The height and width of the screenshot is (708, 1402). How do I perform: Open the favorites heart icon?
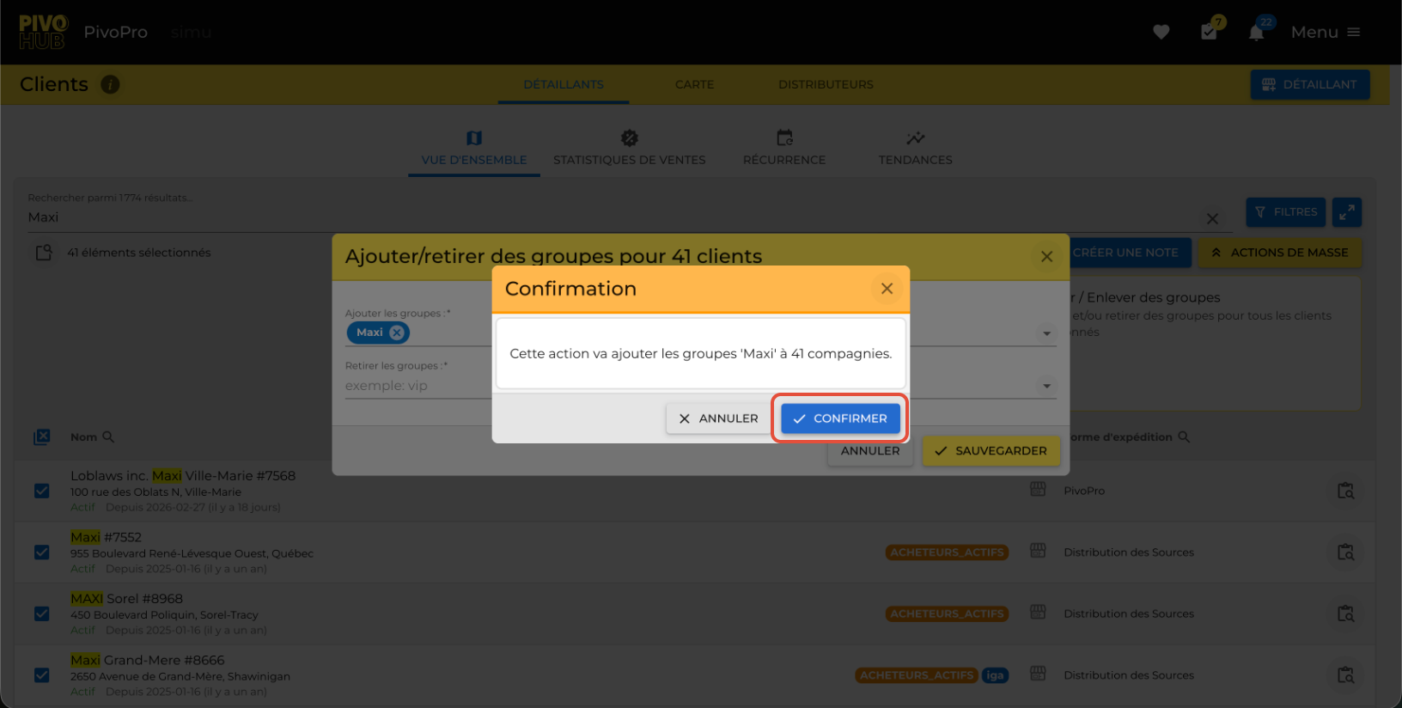(1161, 32)
